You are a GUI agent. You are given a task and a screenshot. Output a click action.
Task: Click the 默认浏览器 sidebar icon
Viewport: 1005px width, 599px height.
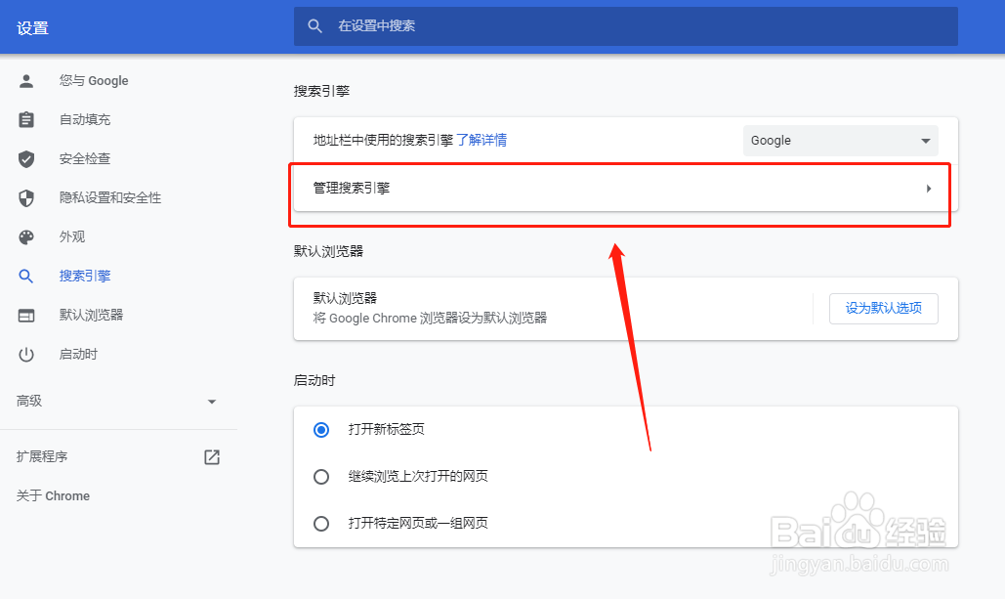[25, 315]
